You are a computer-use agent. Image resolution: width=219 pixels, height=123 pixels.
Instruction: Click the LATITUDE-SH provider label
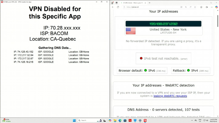point(168,33)
